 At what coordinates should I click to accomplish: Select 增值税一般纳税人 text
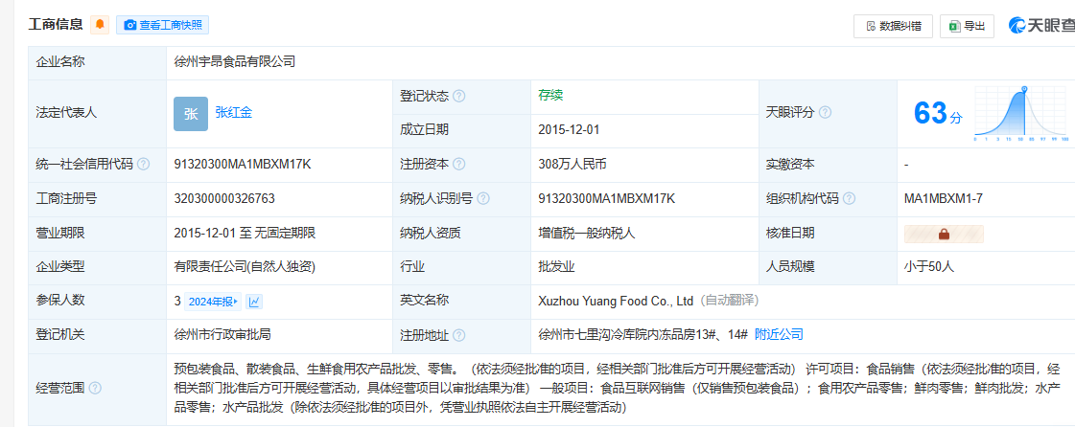(587, 233)
